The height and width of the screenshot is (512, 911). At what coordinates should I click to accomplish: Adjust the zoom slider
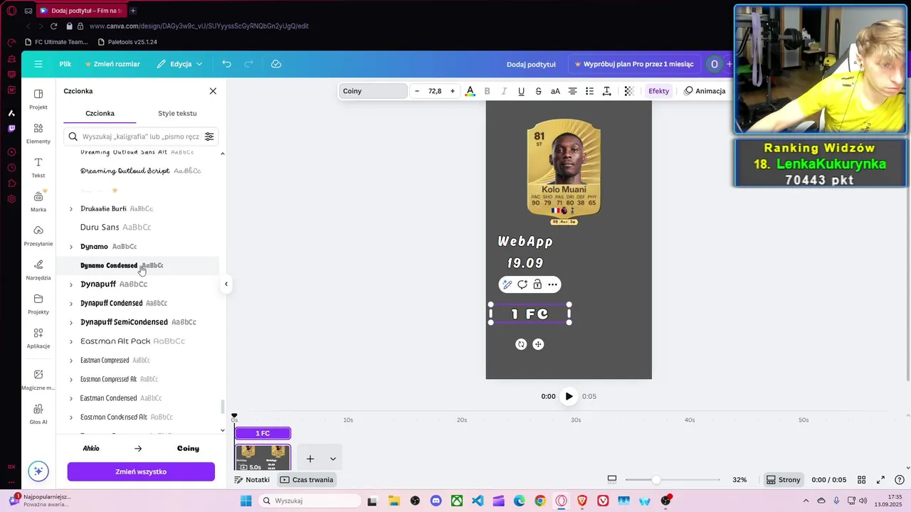pos(656,480)
